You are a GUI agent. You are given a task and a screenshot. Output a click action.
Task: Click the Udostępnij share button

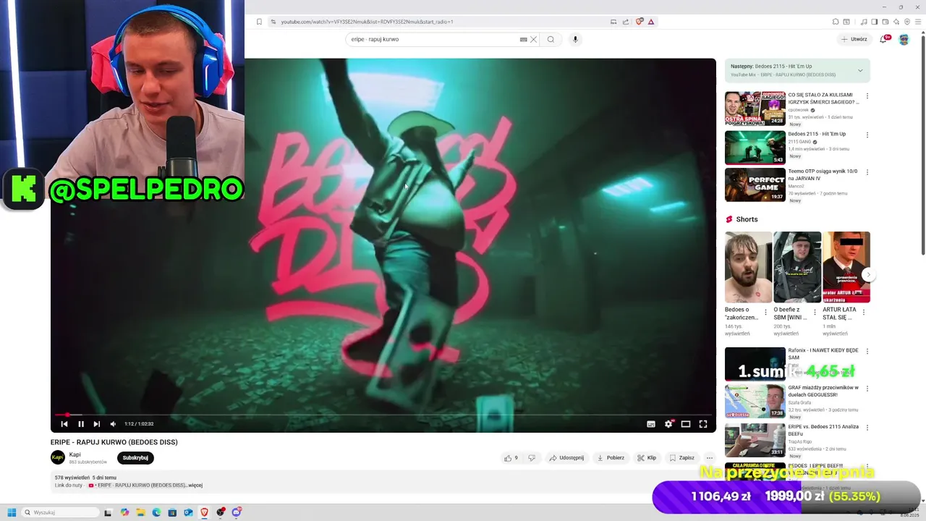click(566, 457)
